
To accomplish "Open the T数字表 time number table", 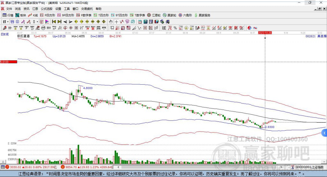I will click(137, 15).
